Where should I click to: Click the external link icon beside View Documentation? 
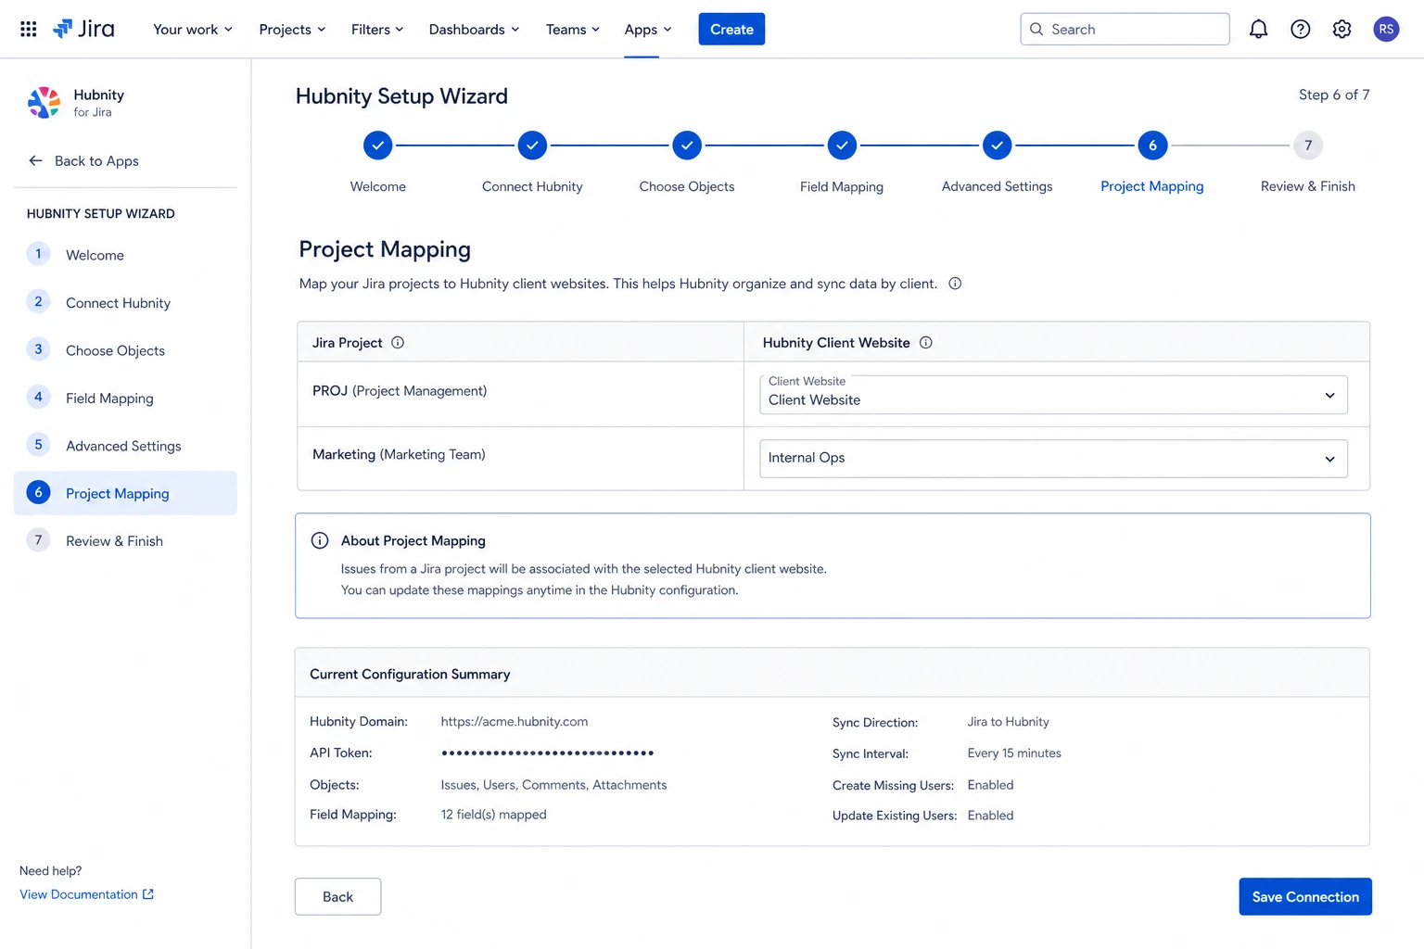pyautogui.click(x=147, y=894)
